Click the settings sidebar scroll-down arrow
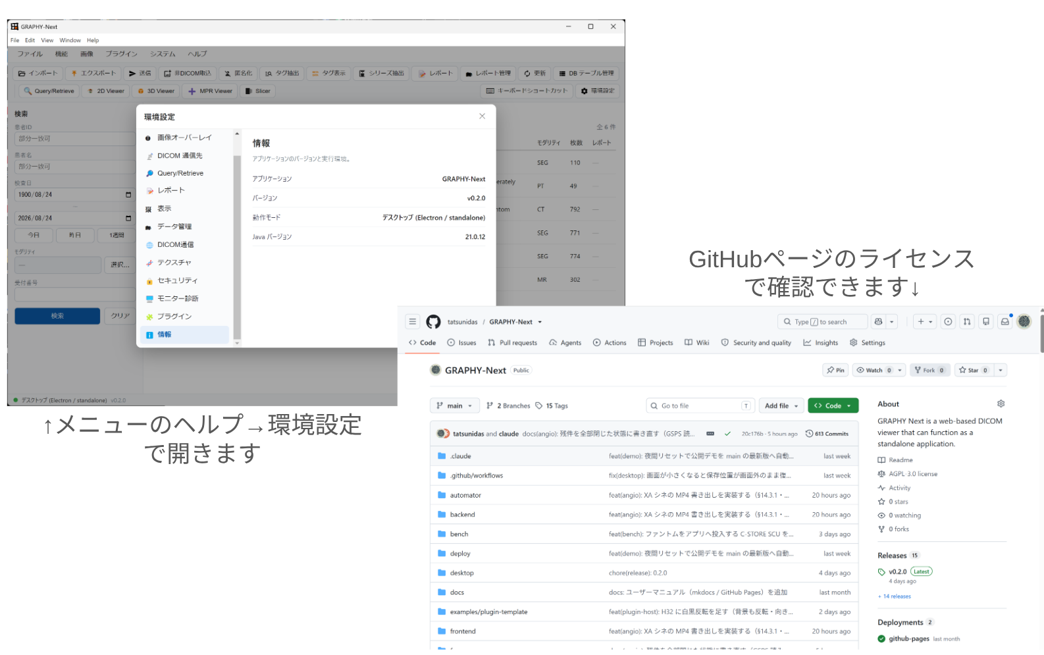1044x655 pixels. click(237, 344)
